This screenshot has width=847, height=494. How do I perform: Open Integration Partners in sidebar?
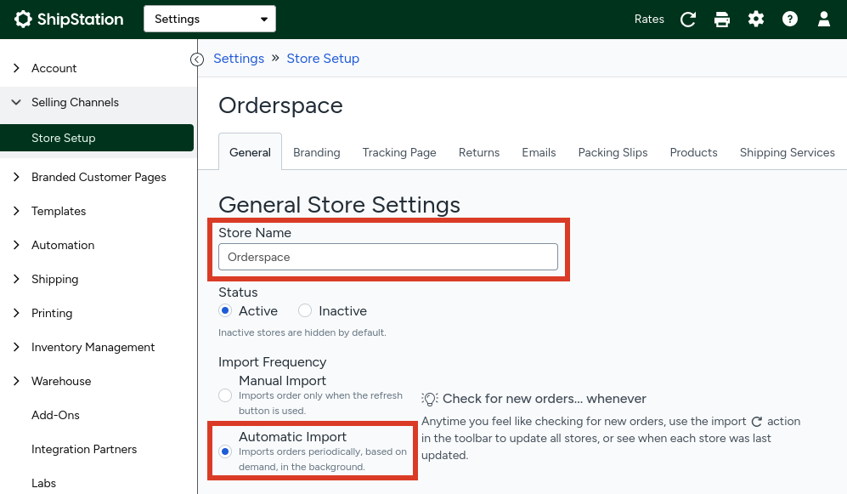(84, 449)
